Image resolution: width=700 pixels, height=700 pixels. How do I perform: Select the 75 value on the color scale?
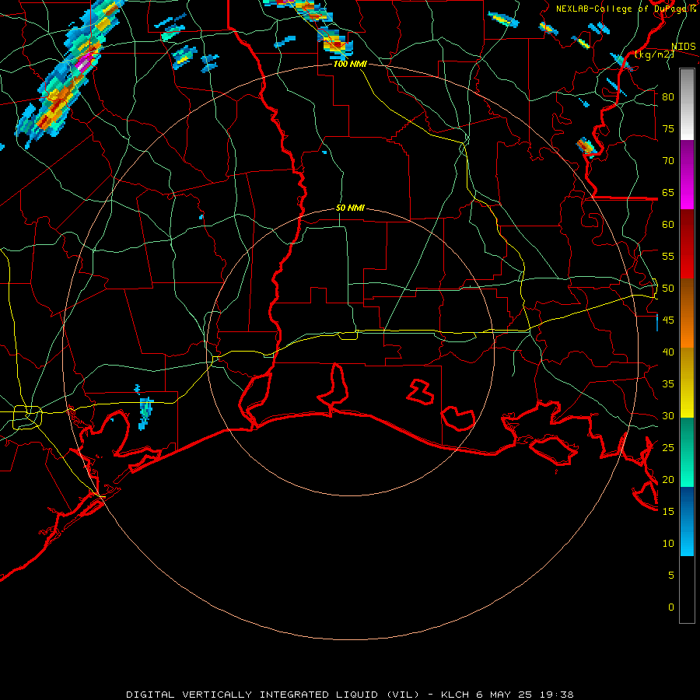(668, 129)
